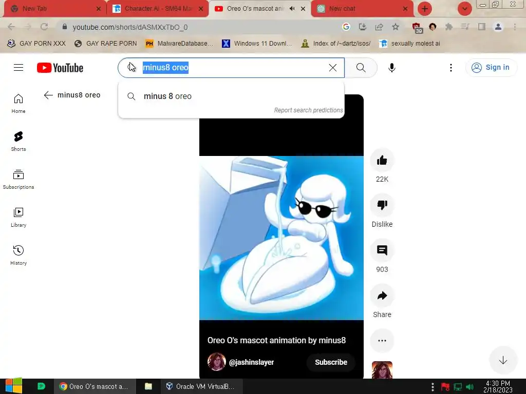
Task: Go to Home in the sidebar
Action: coord(18,104)
